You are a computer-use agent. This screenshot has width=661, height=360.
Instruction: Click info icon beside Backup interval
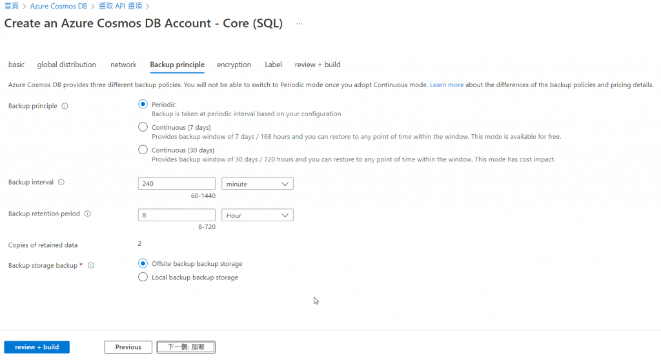[61, 183]
